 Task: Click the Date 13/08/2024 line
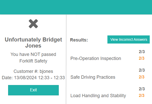click(33, 77)
